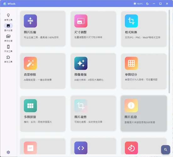Open the 推荐工具 sidebar section
This screenshot has width=173, height=157.
pyautogui.click(x=8, y=17)
